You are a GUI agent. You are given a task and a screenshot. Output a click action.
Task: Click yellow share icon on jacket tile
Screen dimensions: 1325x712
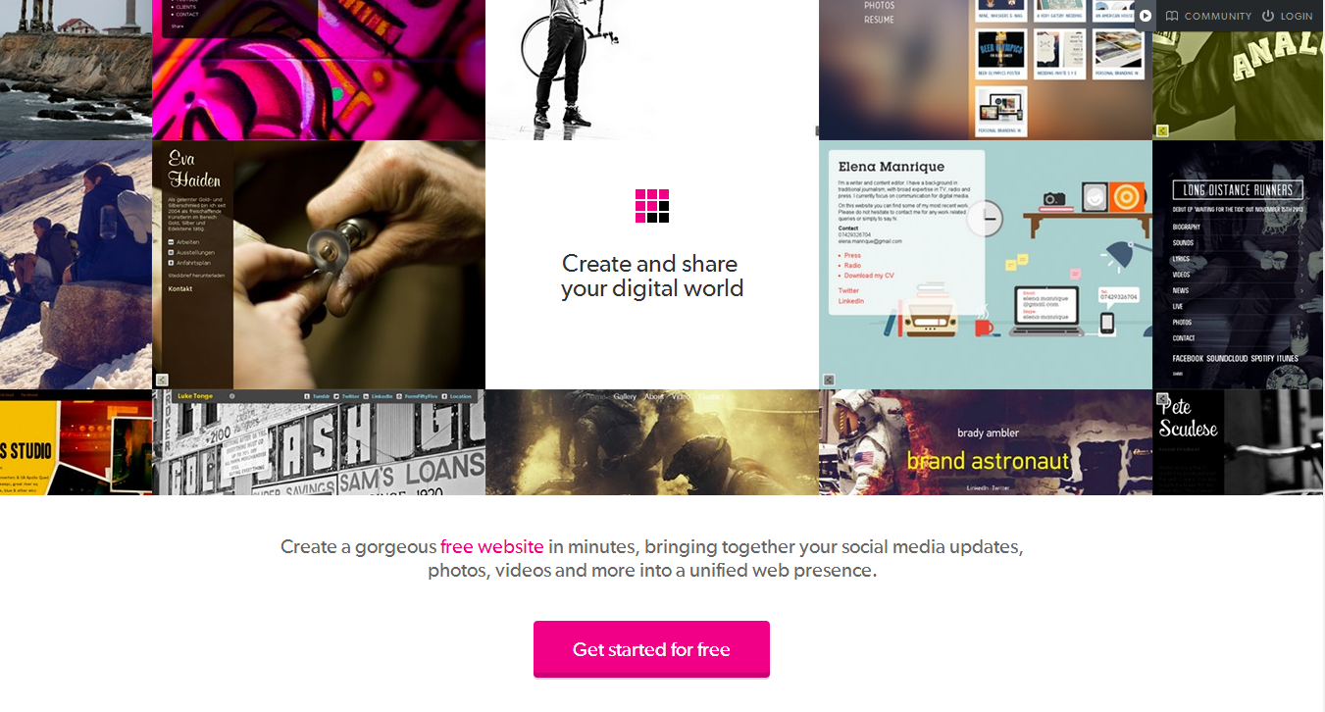click(1162, 129)
